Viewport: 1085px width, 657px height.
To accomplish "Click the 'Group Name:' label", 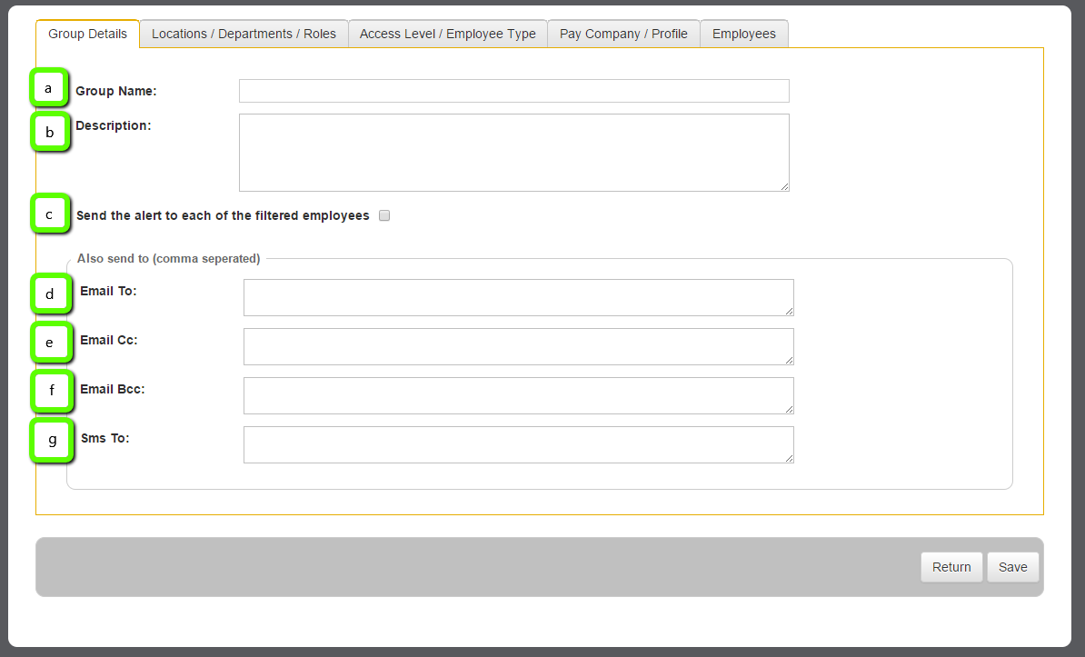I will [116, 92].
